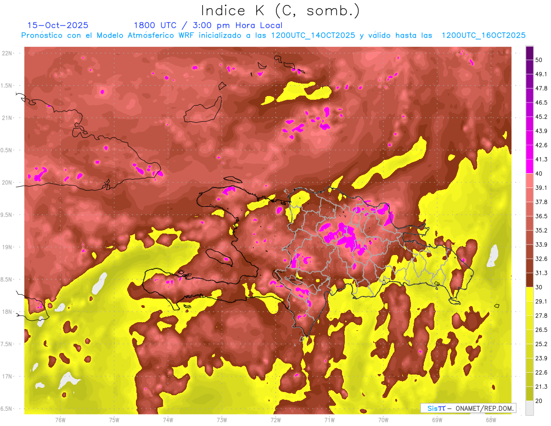Click the 22N latitude axis label

[x=8, y=53]
